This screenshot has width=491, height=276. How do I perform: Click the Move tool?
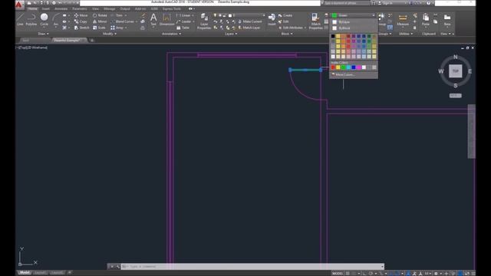81,15
